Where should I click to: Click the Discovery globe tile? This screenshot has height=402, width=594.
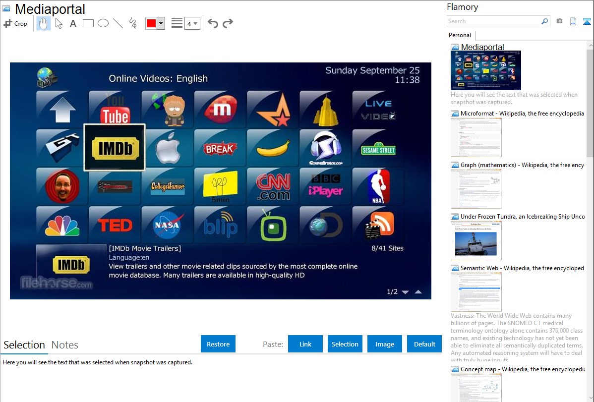(325, 226)
